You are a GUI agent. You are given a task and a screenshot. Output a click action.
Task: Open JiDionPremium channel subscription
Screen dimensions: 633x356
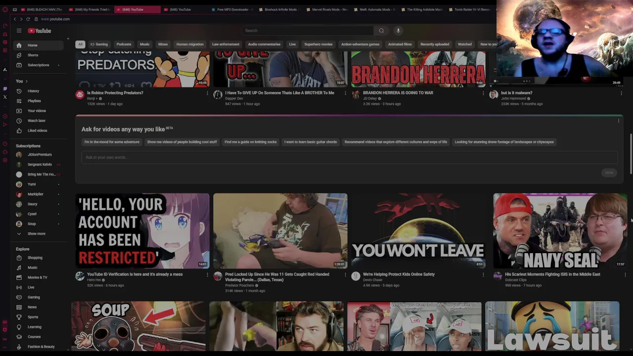[40, 155]
